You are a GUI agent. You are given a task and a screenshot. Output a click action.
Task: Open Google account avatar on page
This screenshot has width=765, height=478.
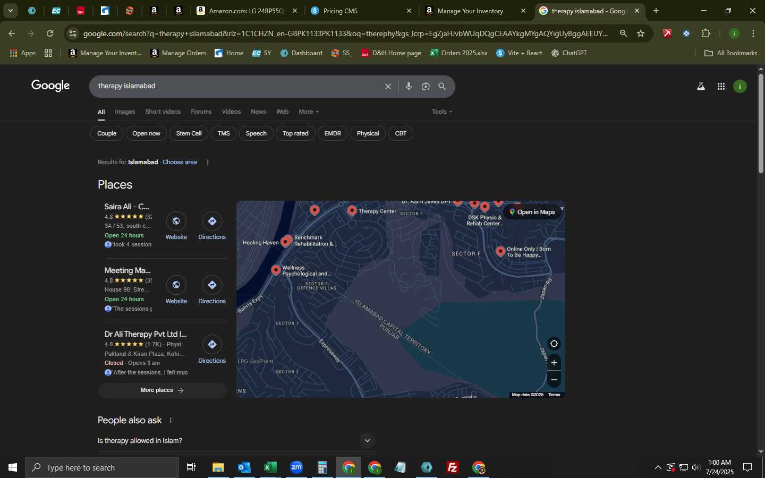tap(740, 87)
